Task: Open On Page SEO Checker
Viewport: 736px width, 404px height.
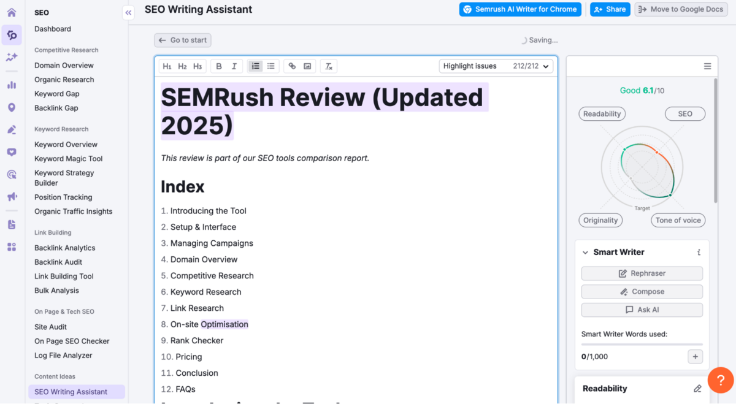Action: (x=72, y=341)
